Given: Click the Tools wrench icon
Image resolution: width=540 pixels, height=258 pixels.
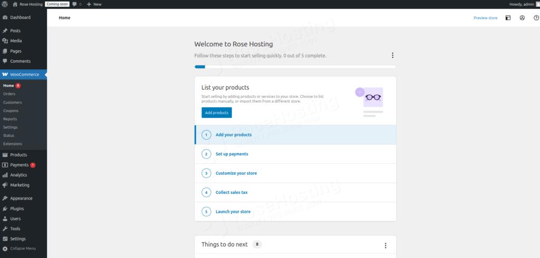Looking at the screenshot, I should click(x=5, y=229).
